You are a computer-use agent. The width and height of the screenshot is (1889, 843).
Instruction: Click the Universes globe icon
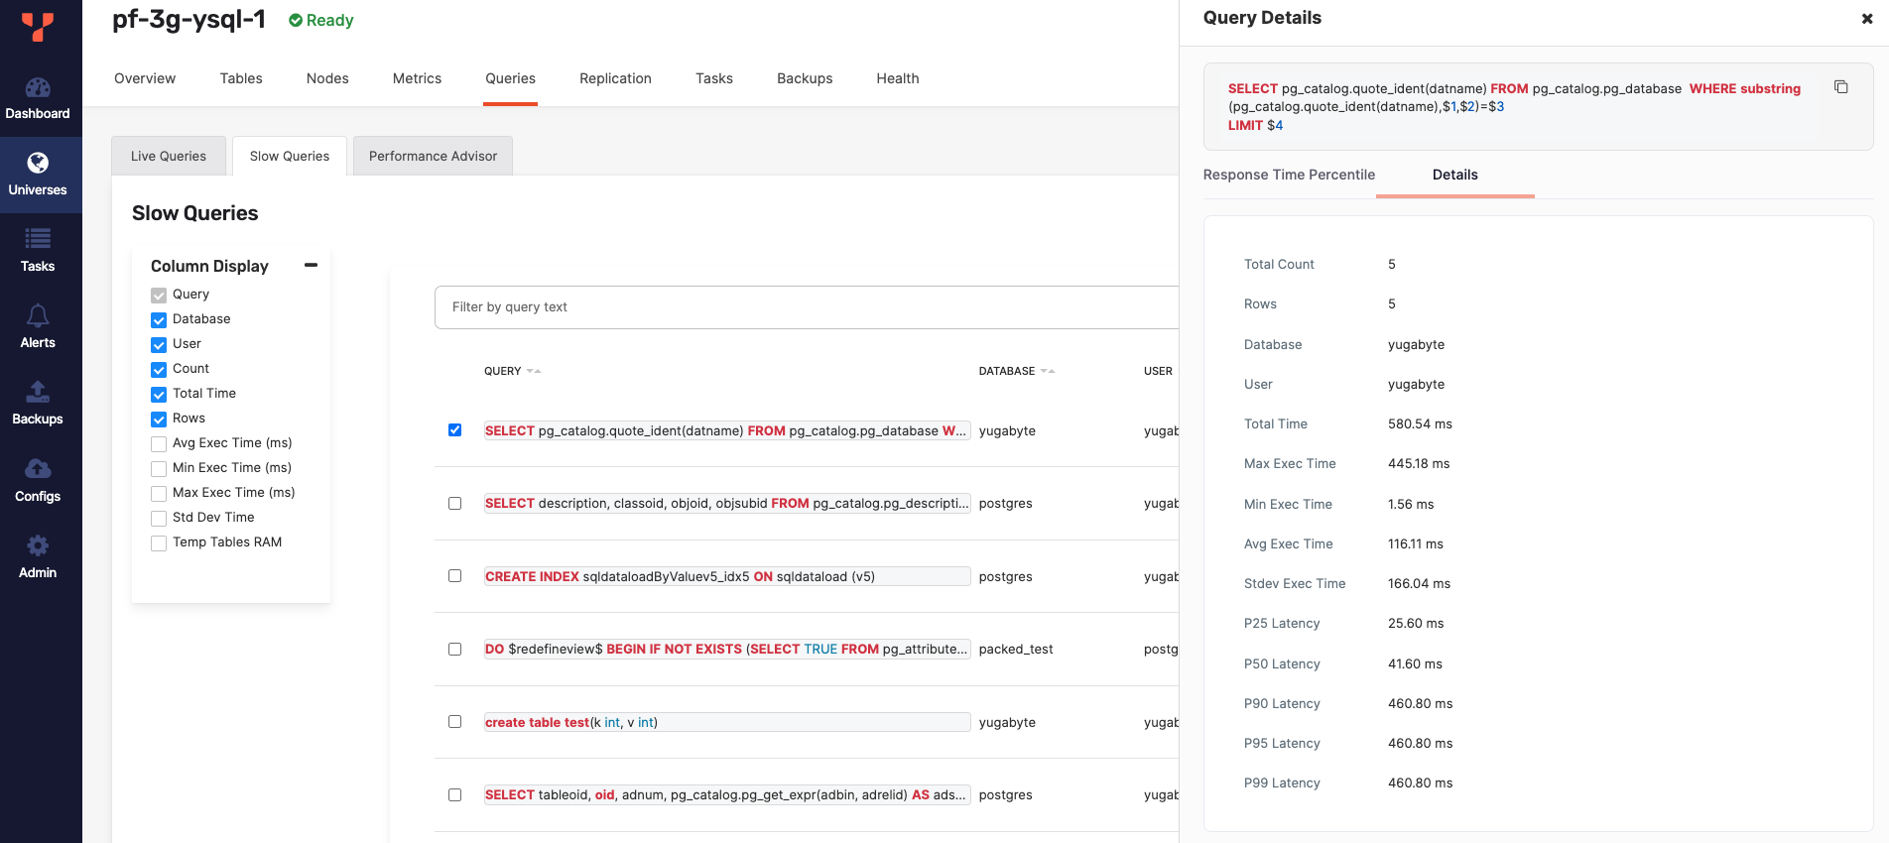[x=38, y=164]
